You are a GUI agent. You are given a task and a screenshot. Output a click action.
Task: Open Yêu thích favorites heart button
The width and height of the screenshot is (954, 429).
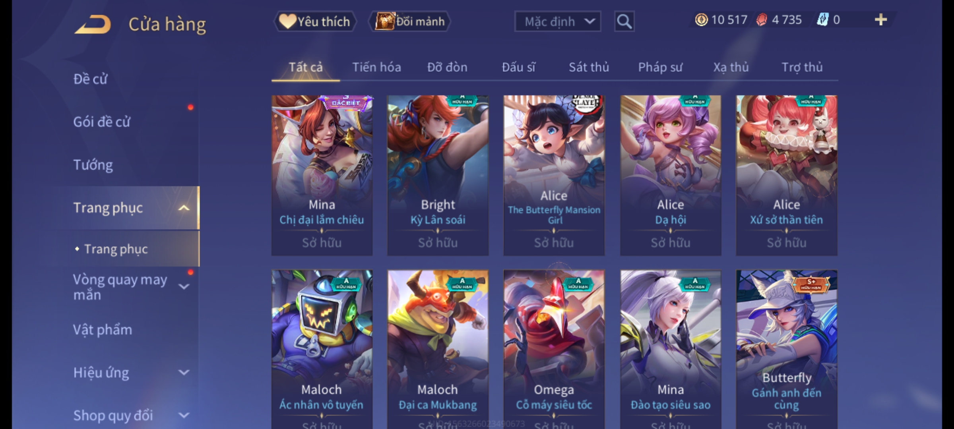(315, 21)
